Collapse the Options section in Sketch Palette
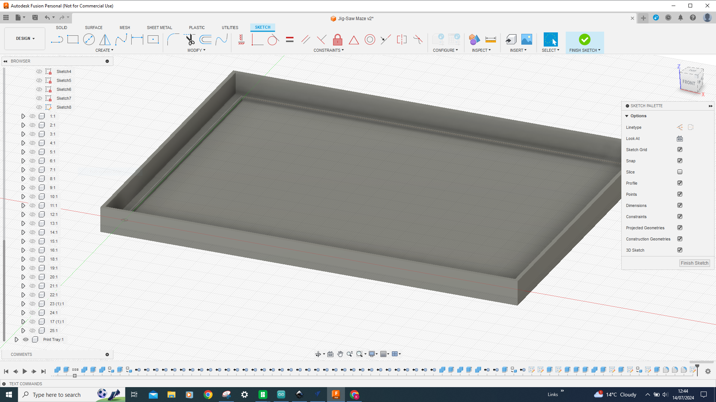 pyautogui.click(x=627, y=116)
